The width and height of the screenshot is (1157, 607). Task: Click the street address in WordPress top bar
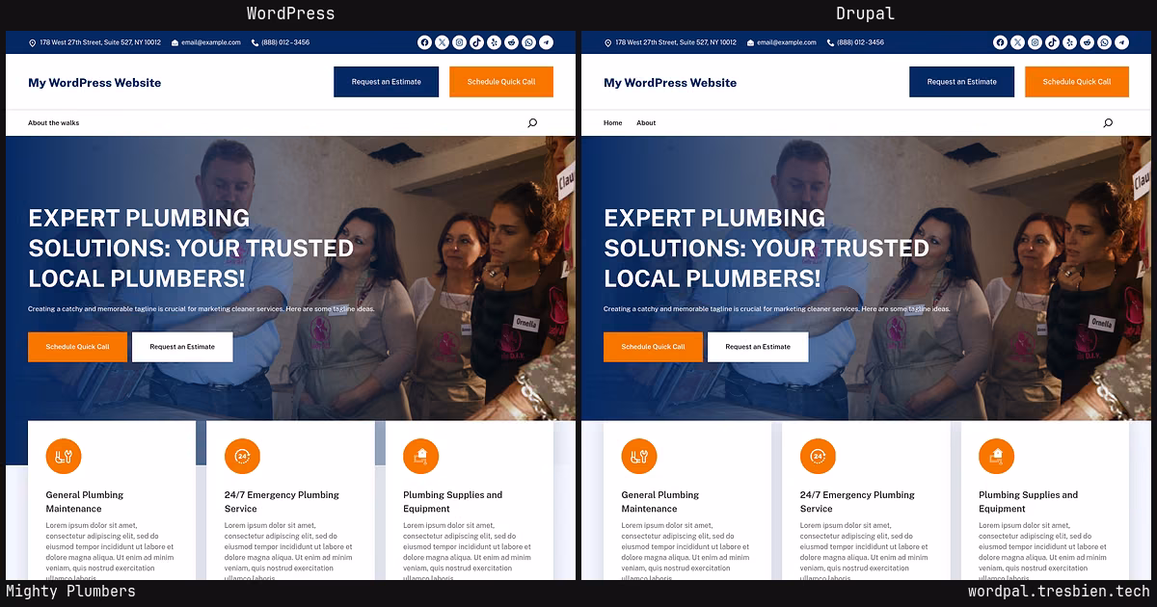click(100, 42)
